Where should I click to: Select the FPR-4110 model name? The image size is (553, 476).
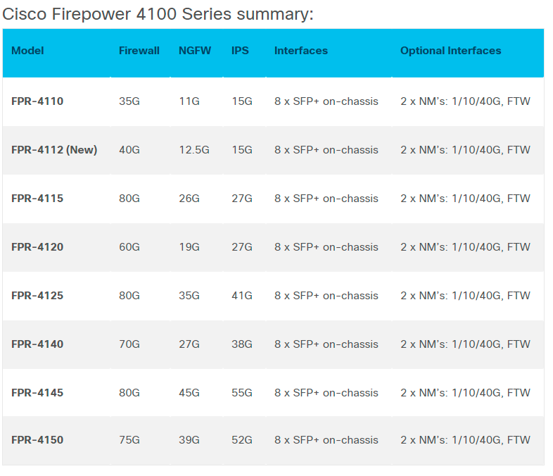coord(37,101)
